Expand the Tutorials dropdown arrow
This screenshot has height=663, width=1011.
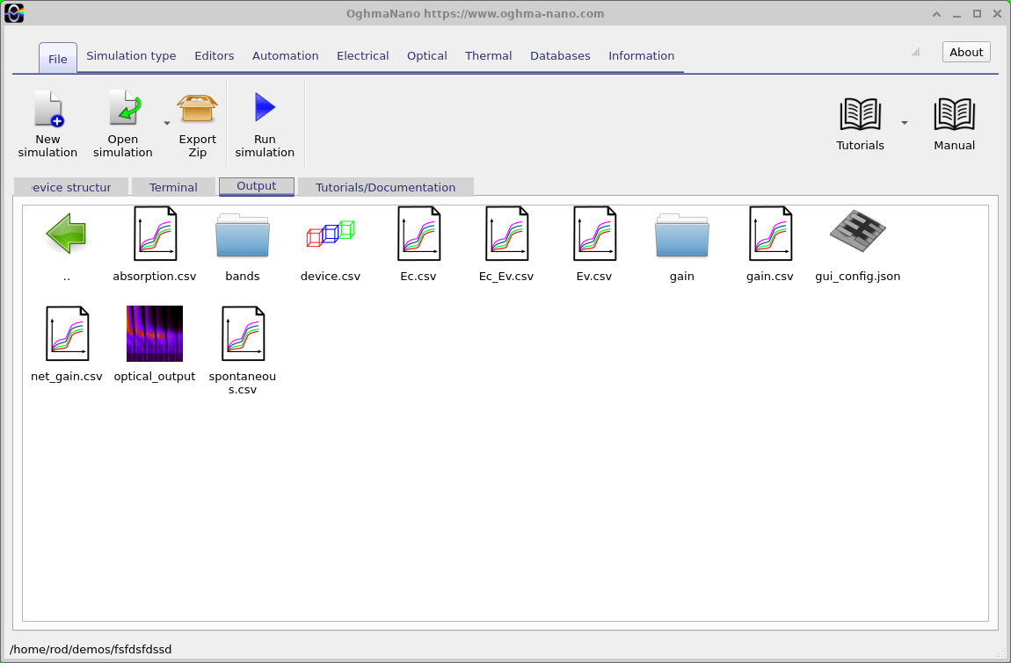click(905, 123)
